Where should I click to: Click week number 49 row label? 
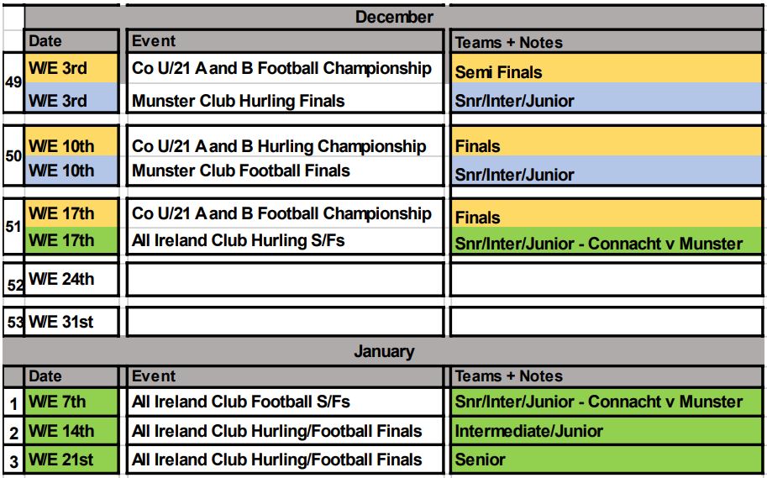[x=13, y=82]
